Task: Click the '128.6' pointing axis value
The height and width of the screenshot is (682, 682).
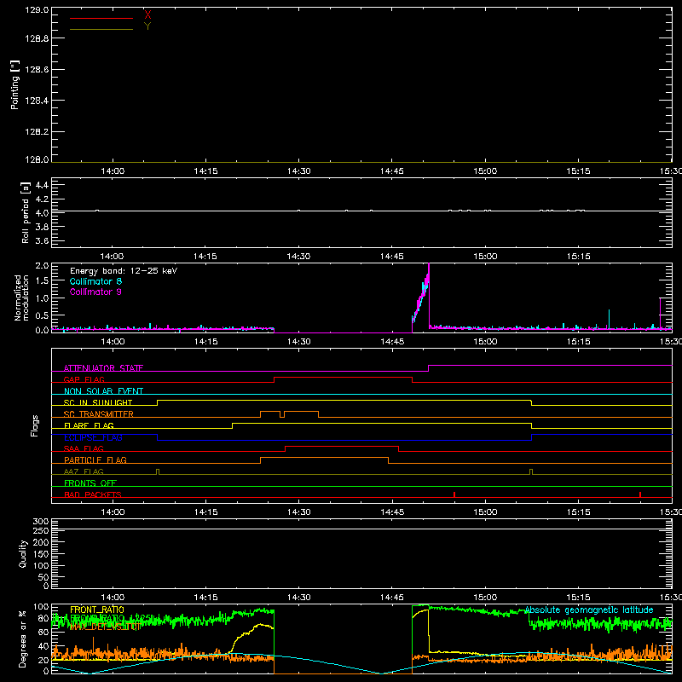Action: (37, 70)
